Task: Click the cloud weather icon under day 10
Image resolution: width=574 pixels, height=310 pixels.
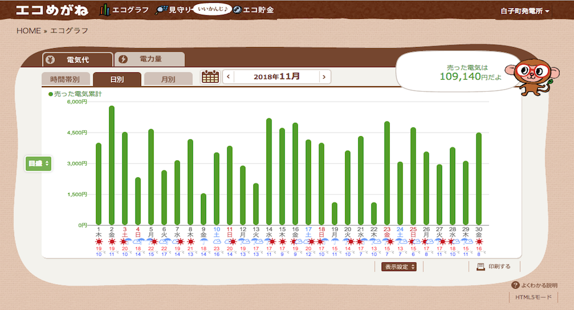Action: 217,242
